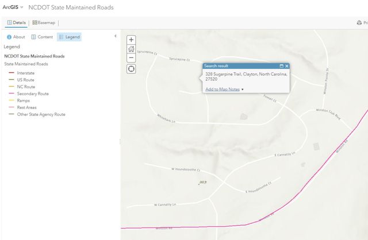Select the Other State Agency Route label

coord(41,114)
